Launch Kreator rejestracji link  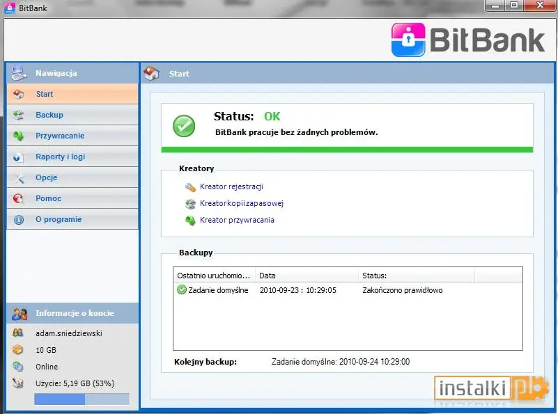231,186
